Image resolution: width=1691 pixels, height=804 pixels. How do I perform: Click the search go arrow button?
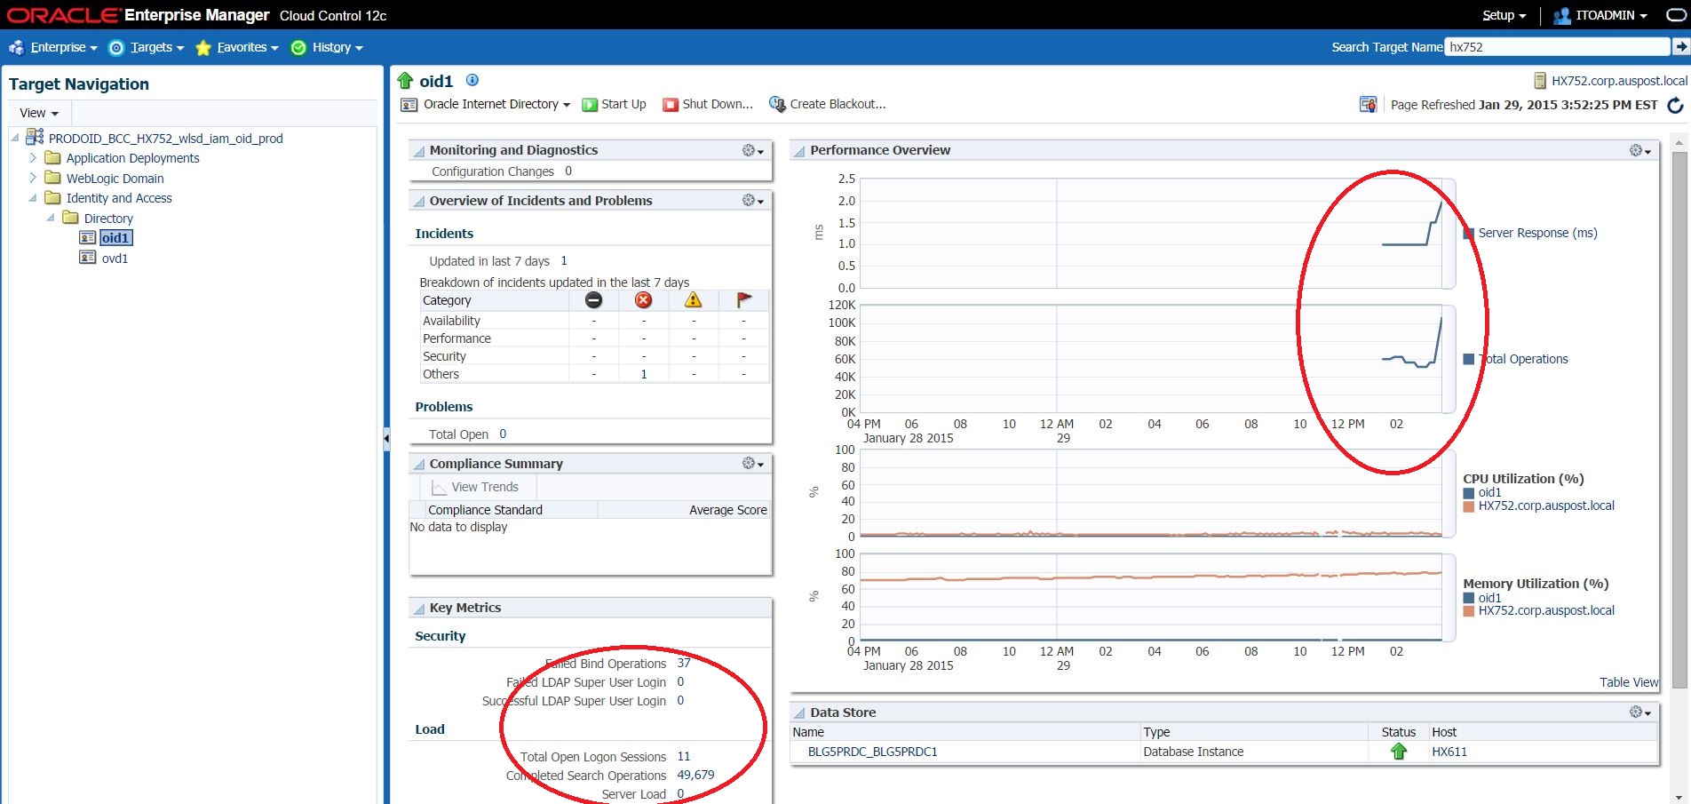pyautogui.click(x=1680, y=47)
